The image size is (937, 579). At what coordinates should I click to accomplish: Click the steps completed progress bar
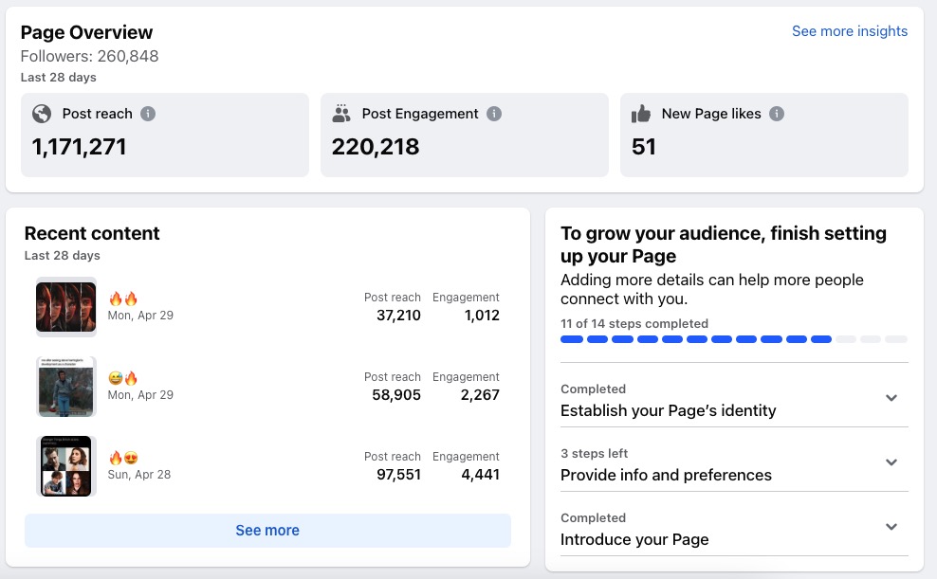(x=734, y=339)
